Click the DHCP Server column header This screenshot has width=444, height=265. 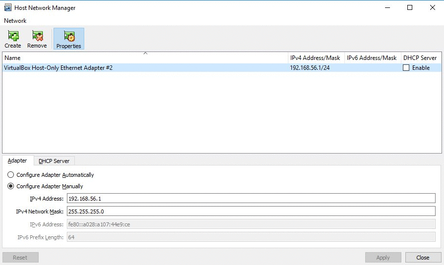coord(421,58)
